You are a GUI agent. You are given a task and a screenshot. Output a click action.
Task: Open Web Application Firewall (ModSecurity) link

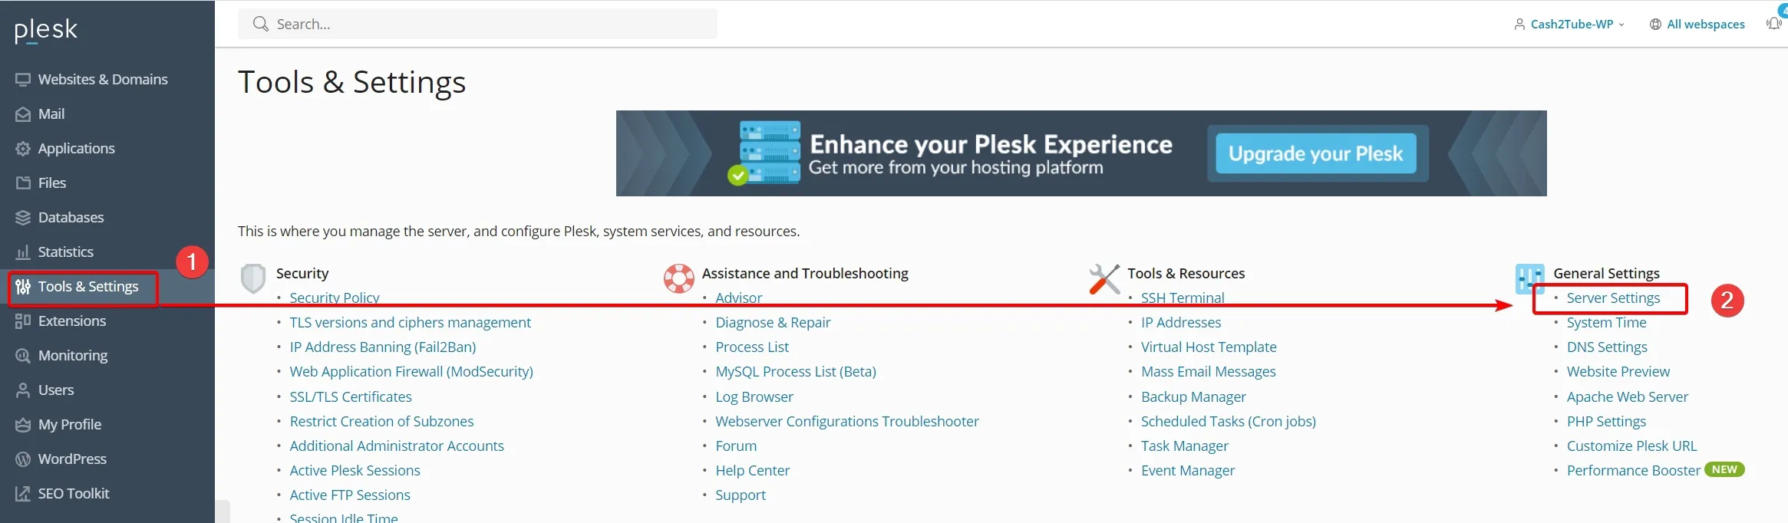pyautogui.click(x=411, y=372)
